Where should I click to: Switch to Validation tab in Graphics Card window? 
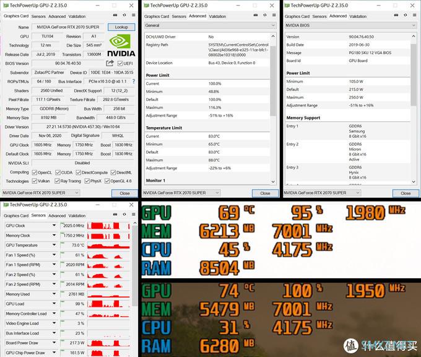coord(77,16)
